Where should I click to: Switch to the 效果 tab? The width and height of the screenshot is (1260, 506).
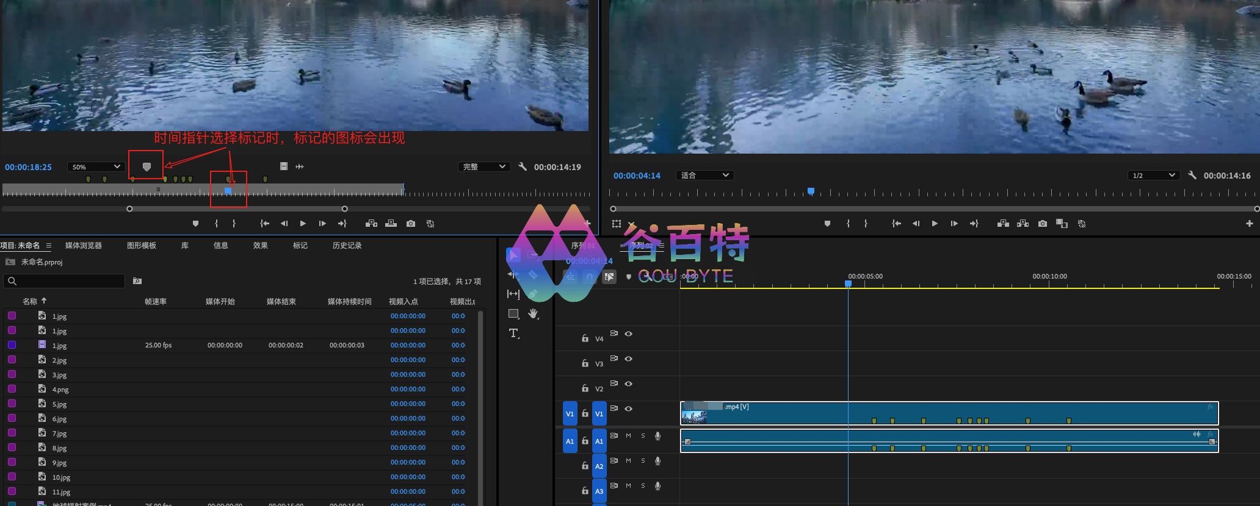261,246
